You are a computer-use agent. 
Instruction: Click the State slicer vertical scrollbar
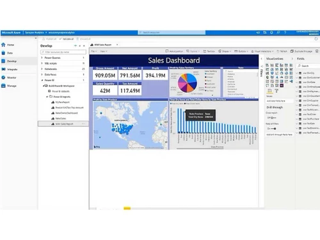[257, 75]
